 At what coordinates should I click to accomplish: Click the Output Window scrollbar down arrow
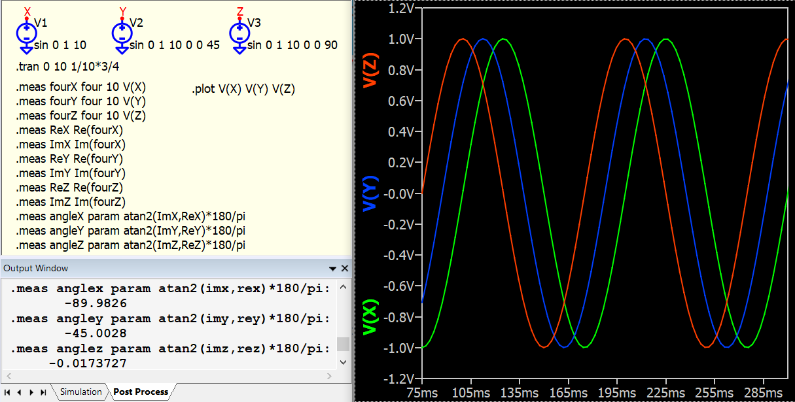coord(343,361)
